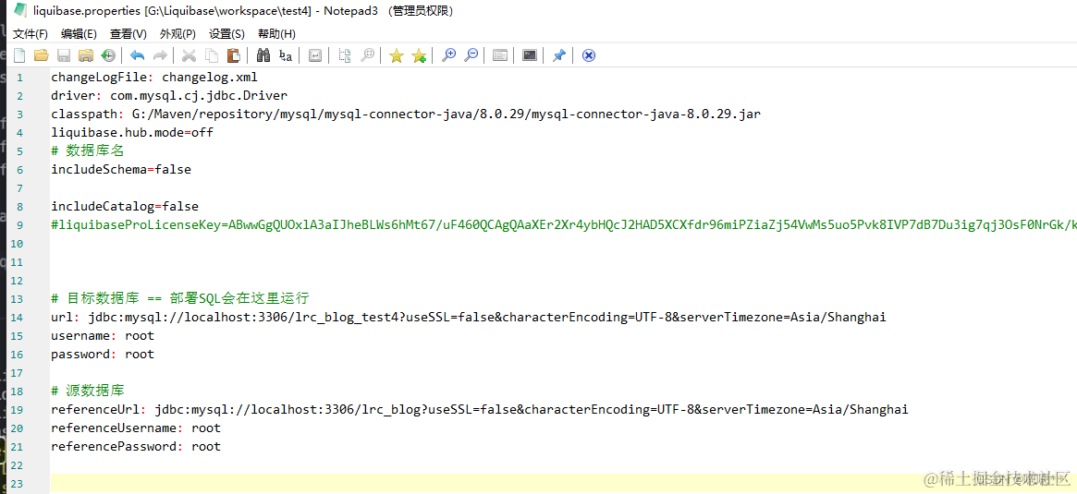The width and height of the screenshot is (1077, 494).
Task: Click the line 'includeCatalog=false'
Action: click(x=124, y=207)
